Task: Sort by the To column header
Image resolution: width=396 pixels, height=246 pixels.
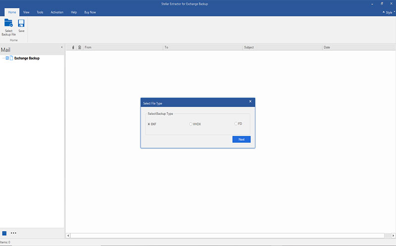Action: (203, 47)
